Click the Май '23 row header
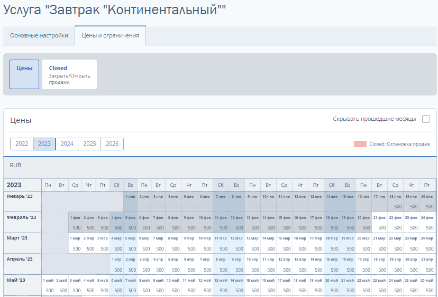Image resolution: width=438 pixels, height=297 pixels. click(23, 285)
